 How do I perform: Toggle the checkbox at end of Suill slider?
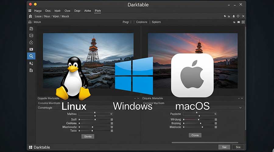point(112,119)
